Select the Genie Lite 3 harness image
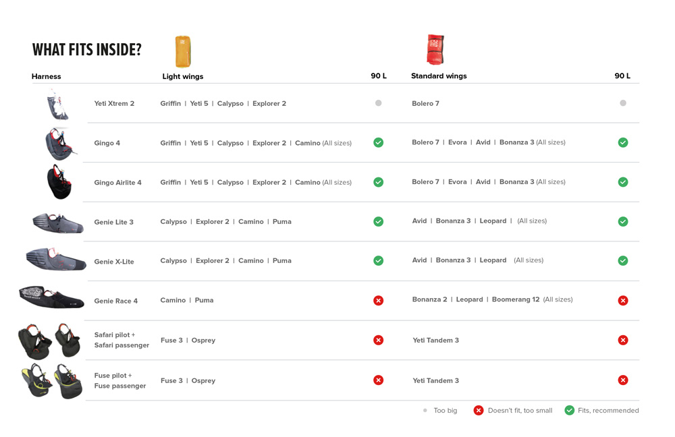675x437 pixels. (58, 223)
